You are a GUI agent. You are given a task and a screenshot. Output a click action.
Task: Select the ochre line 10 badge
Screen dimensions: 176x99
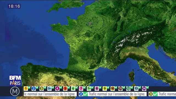[112, 89]
